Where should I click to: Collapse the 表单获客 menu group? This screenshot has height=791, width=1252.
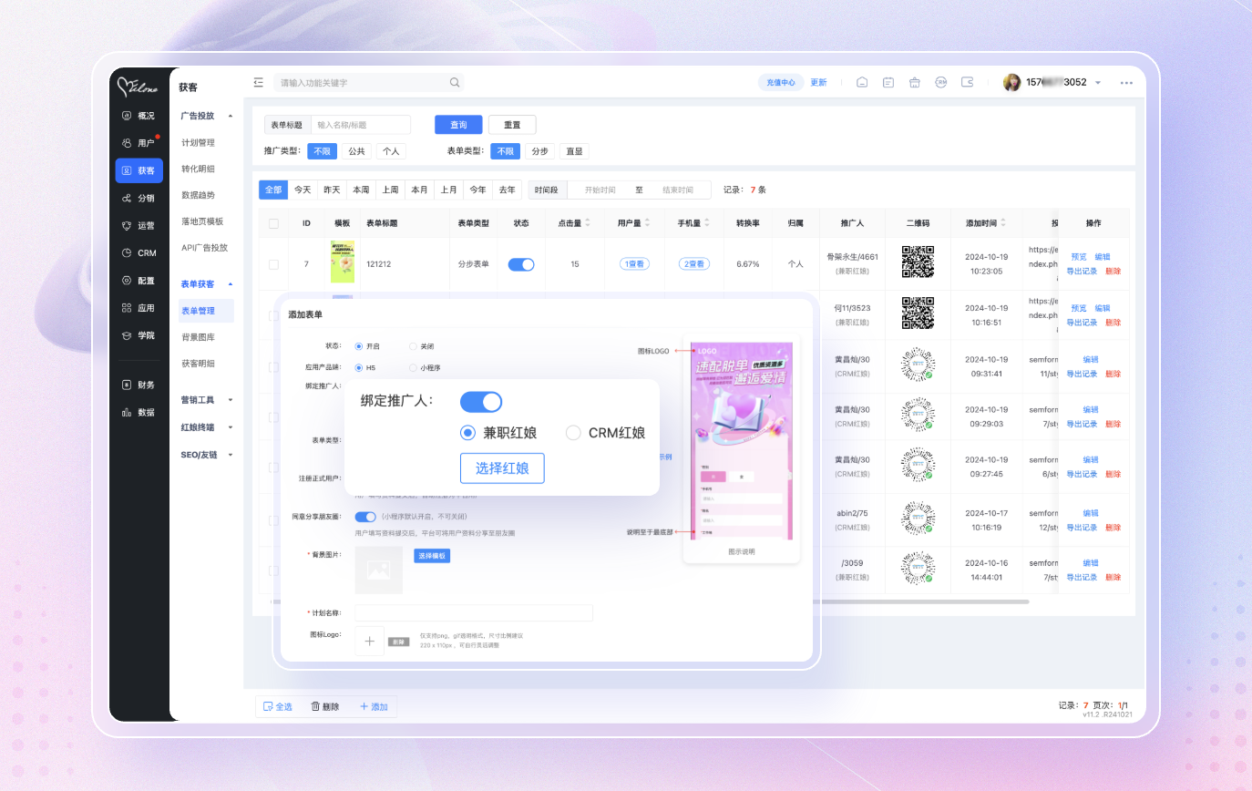(x=231, y=284)
